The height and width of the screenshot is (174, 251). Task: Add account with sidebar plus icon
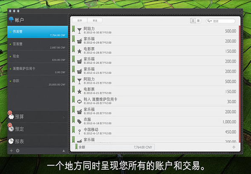tap(11, 151)
